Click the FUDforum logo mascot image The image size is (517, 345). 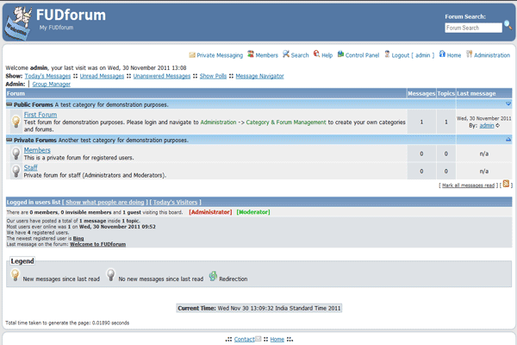click(20, 22)
